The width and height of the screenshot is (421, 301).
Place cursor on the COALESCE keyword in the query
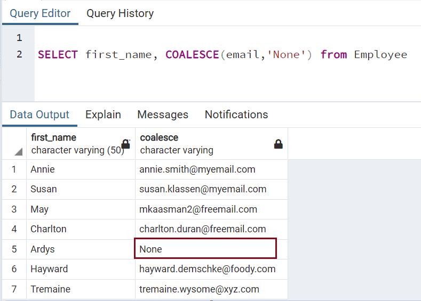(192, 54)
